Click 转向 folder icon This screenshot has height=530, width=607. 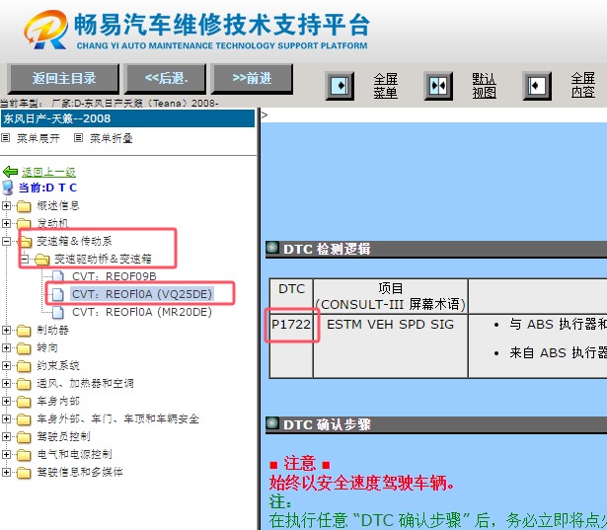24,348
